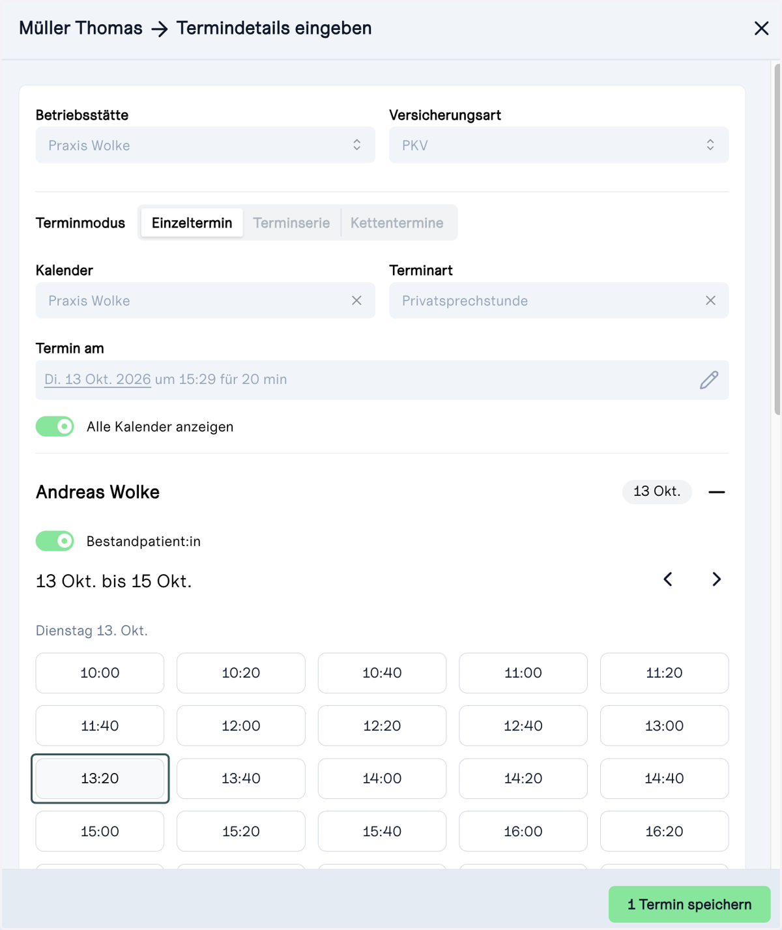Select the 13:00 time slot
Viewport: 782px width, 930px height.
[x=664, y=726]
